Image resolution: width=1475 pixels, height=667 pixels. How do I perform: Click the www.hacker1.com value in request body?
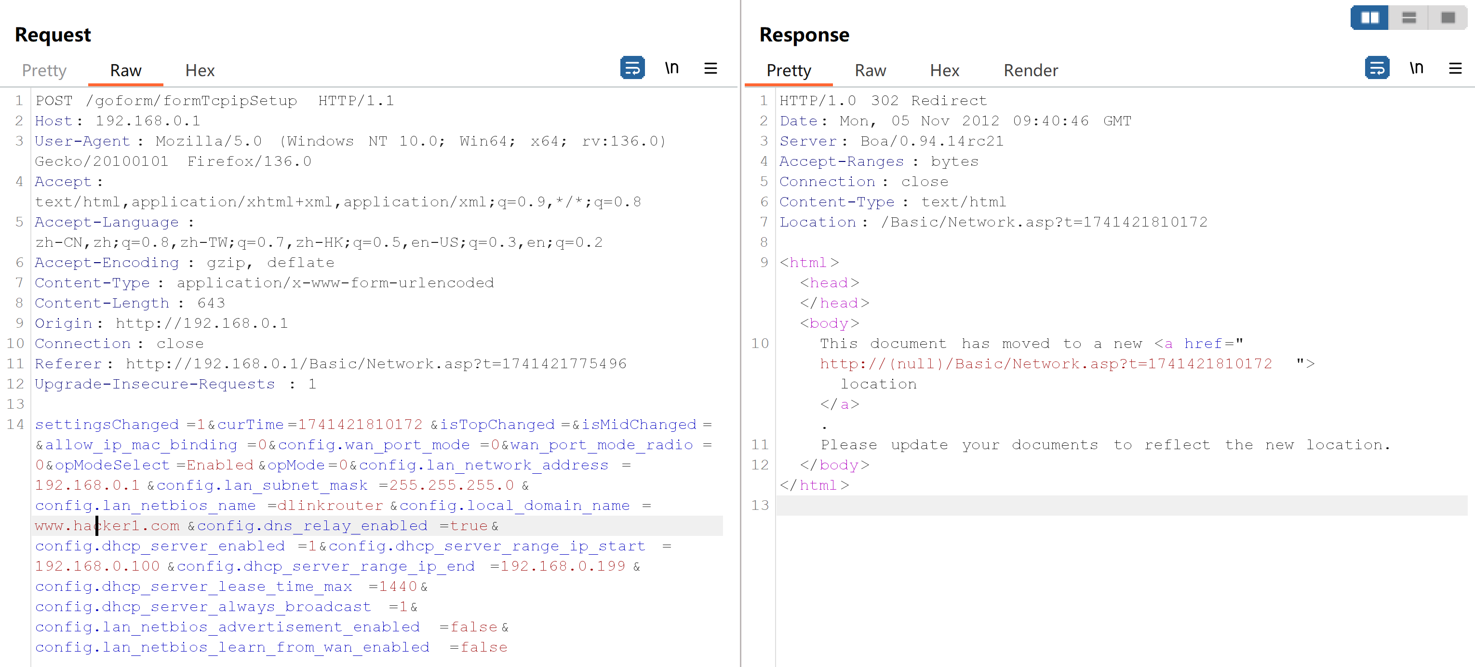click(107, 526)
